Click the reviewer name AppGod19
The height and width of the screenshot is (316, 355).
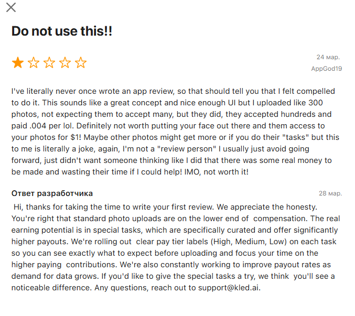pyautogui.click(x=327, y=69)
